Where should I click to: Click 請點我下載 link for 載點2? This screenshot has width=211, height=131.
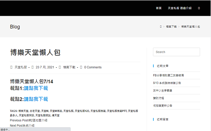click(x=36, y=99)
